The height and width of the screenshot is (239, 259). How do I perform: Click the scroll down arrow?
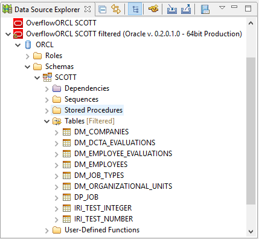(251, 231)
